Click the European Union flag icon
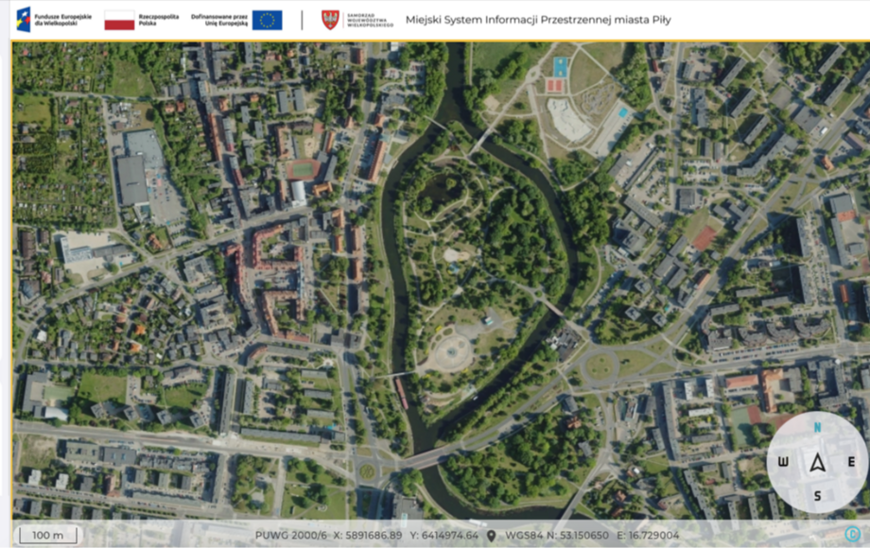The height and width of the screenshot is (548, 870). [x=267, y=20]
